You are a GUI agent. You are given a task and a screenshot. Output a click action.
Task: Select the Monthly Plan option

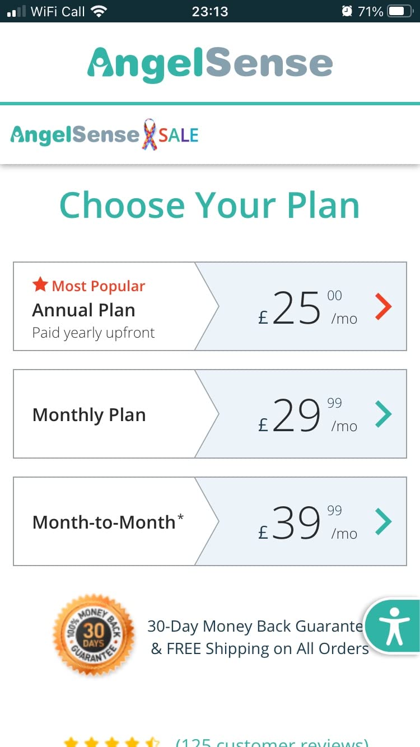[x=210, y=414]
